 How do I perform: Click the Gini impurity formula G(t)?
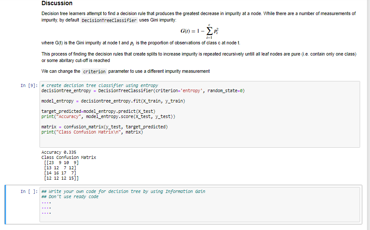[200, 31]
